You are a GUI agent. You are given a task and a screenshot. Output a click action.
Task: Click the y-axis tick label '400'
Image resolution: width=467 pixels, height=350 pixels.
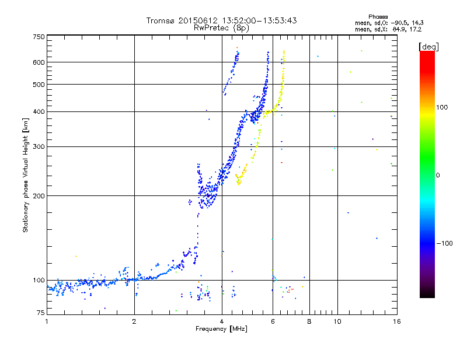[39, 111]
